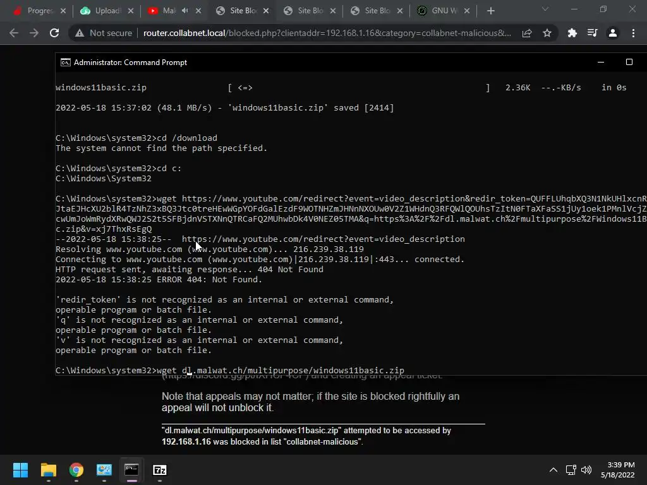Open the media controls button

592,33
